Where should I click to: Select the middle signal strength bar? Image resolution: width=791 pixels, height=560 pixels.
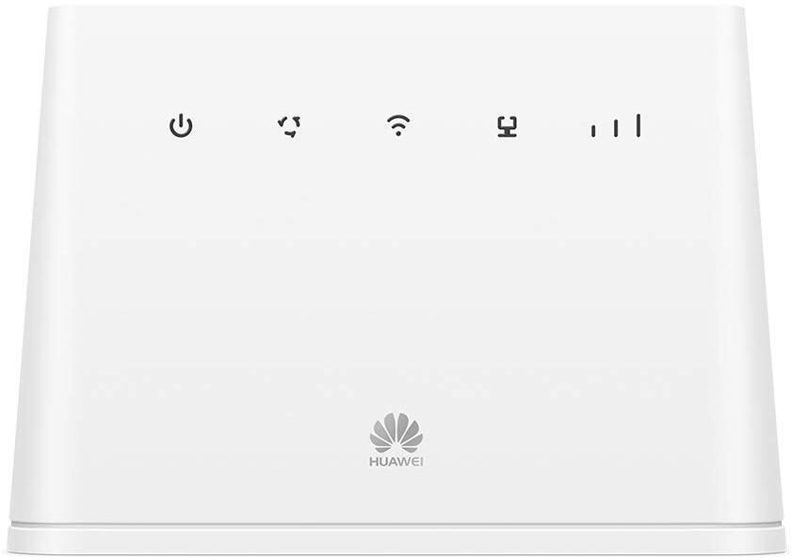coord(616,128)
